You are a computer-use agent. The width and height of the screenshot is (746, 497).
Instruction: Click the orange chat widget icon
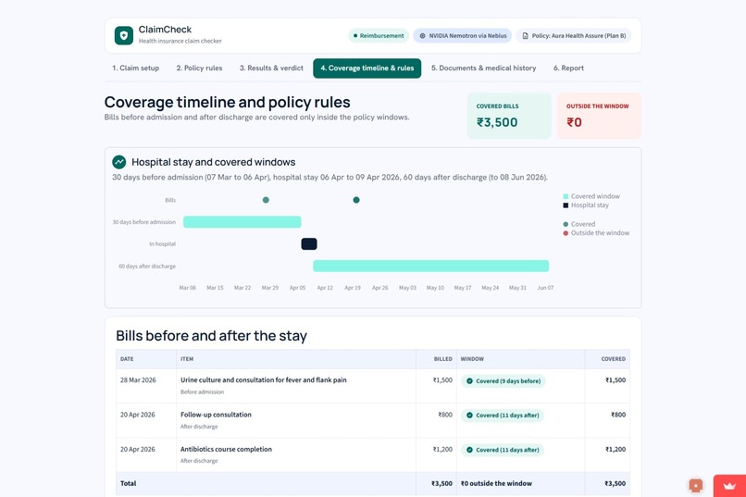696,486
